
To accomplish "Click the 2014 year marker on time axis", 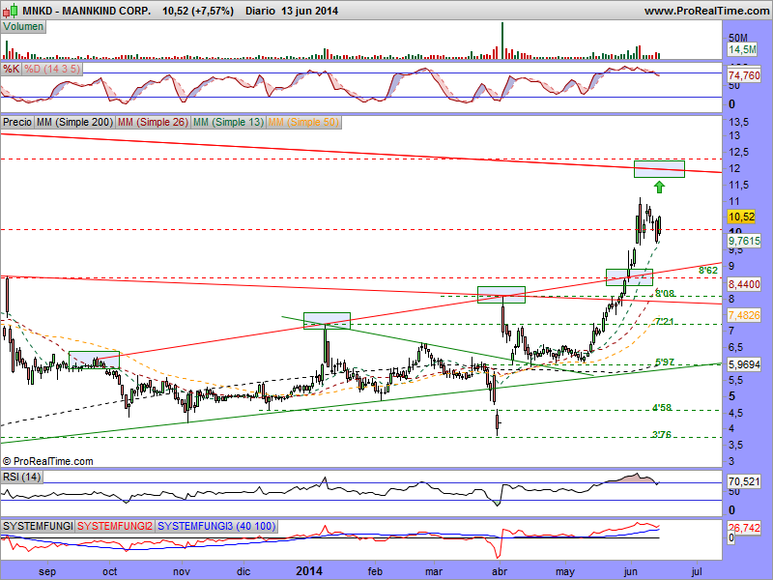I will (x=309, y=571).
